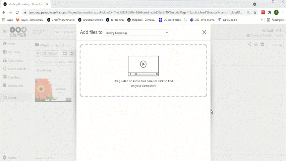
Task: Click the drag video or audio files text
Action: [144, 84]
